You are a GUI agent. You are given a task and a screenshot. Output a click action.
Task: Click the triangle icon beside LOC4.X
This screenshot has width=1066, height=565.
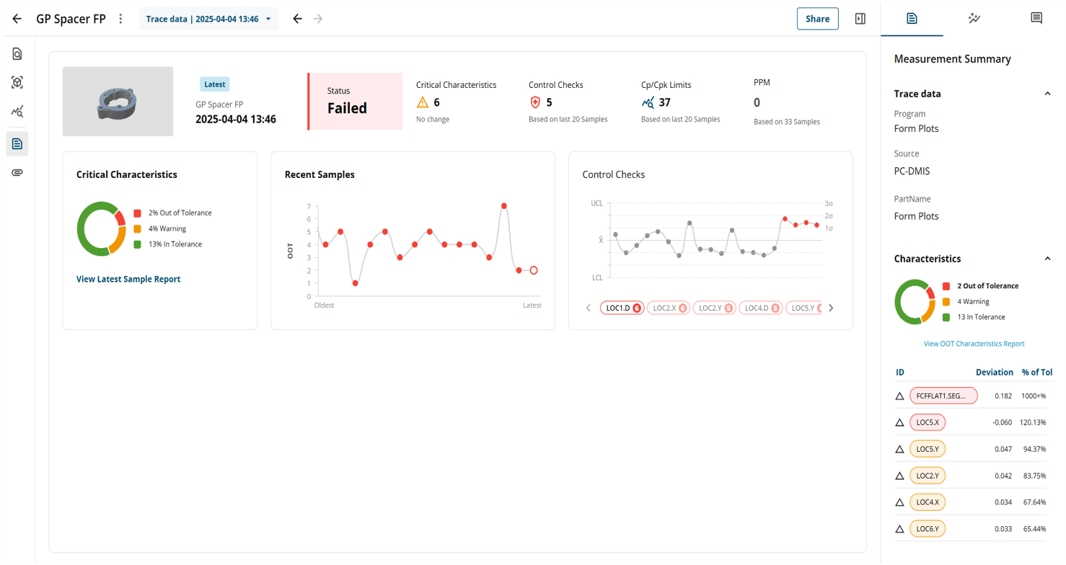coord(899,503)
